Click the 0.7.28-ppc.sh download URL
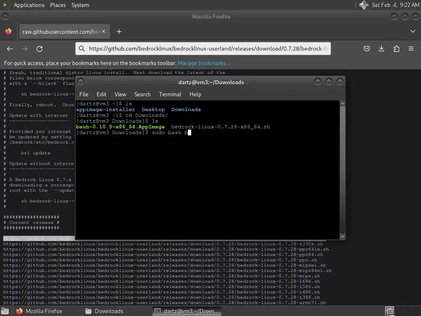 click(x=160, y=260)
